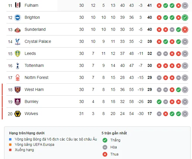Viewport: 192px width, 159px height.
Task: Click the Burnley club crest icon
Action: 18,102
